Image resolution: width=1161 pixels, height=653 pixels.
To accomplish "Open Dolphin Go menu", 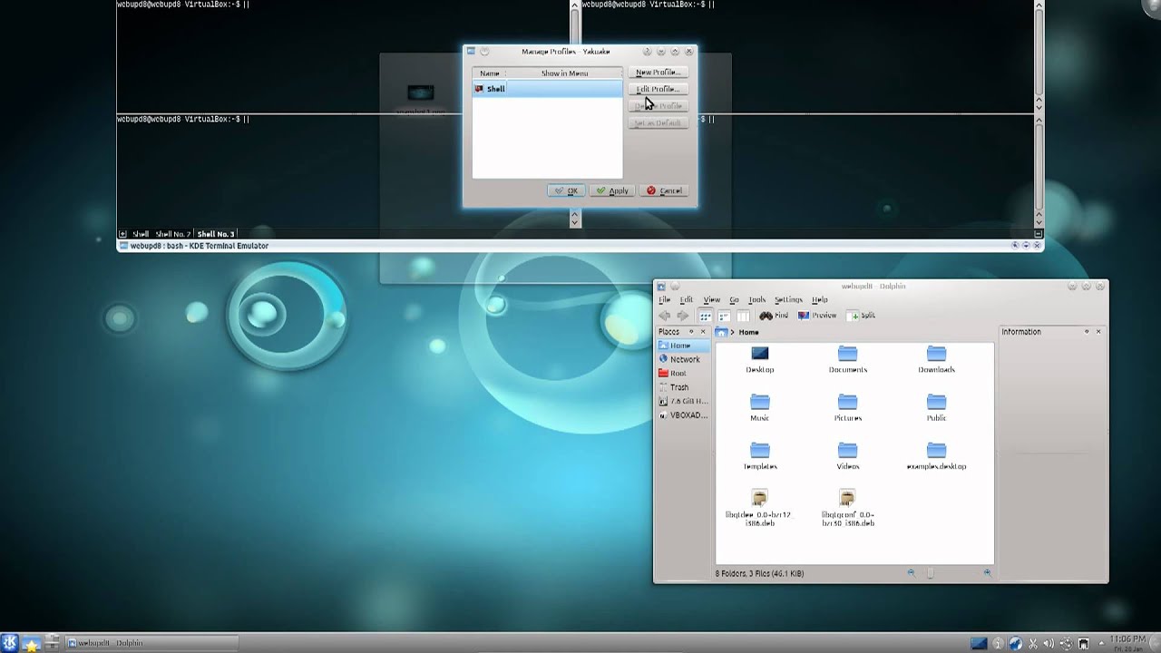I will 734,300.
